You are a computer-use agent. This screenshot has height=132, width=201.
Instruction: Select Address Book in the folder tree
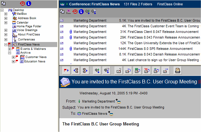tap(27, 18)
